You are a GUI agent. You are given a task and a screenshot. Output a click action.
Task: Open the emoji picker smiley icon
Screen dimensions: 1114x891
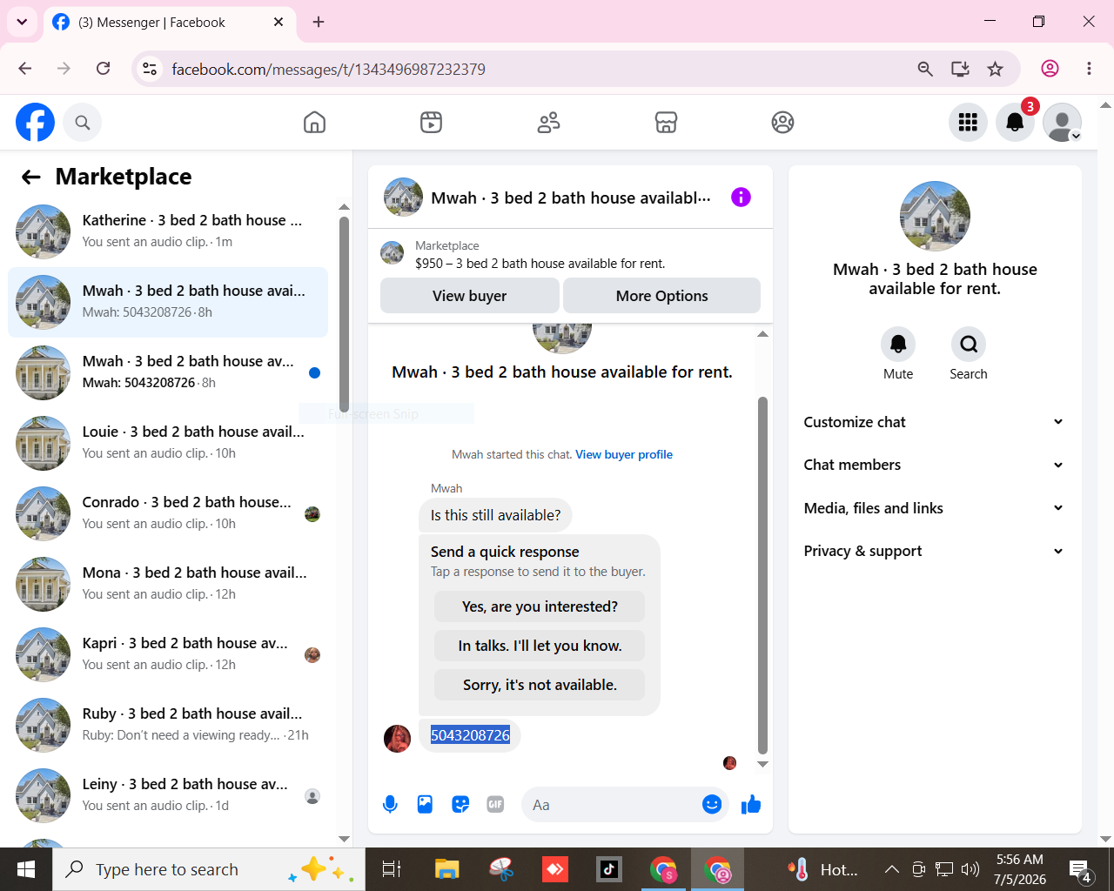click(x=712, y=805)
